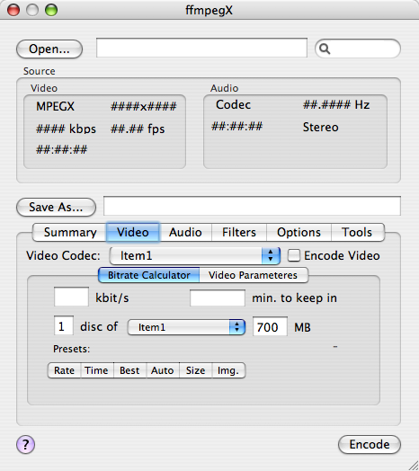419x471 pixels.
Task: Click the ##.#### Hz audio sample rate text
Action: click(x=336, y=105)
